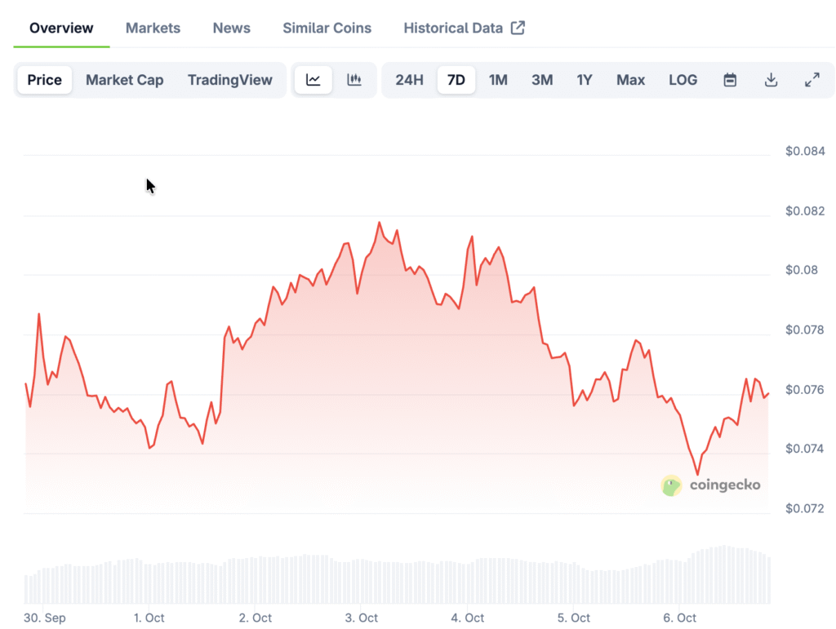Show Max time range history
836x629 pixels.
tap(630, 80)
